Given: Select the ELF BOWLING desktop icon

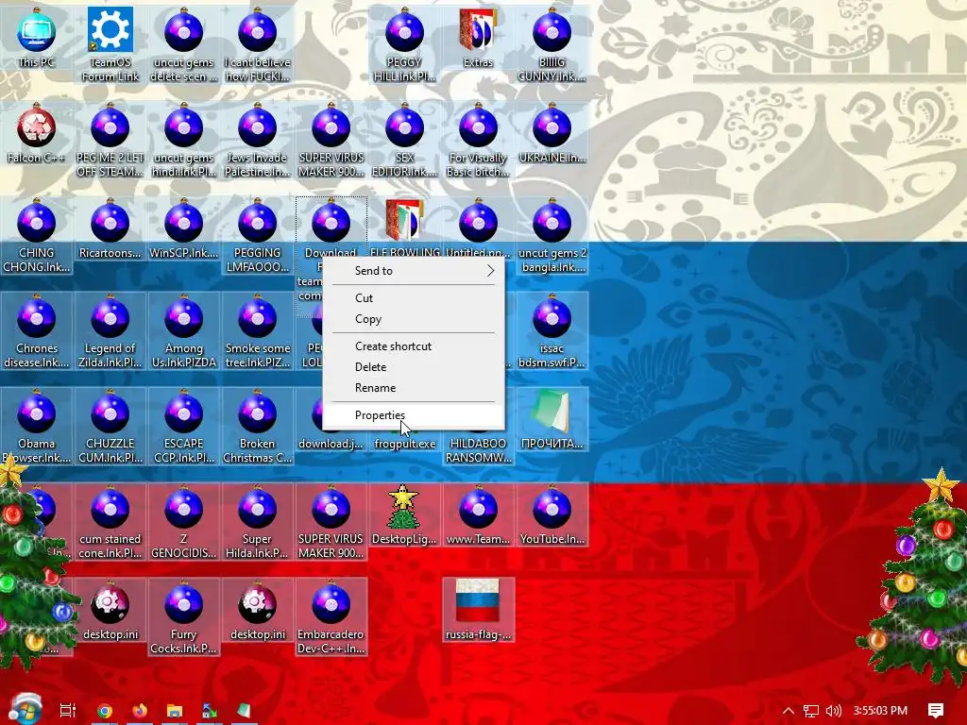Looking at the screenshot, I should (x=404, y=228).
